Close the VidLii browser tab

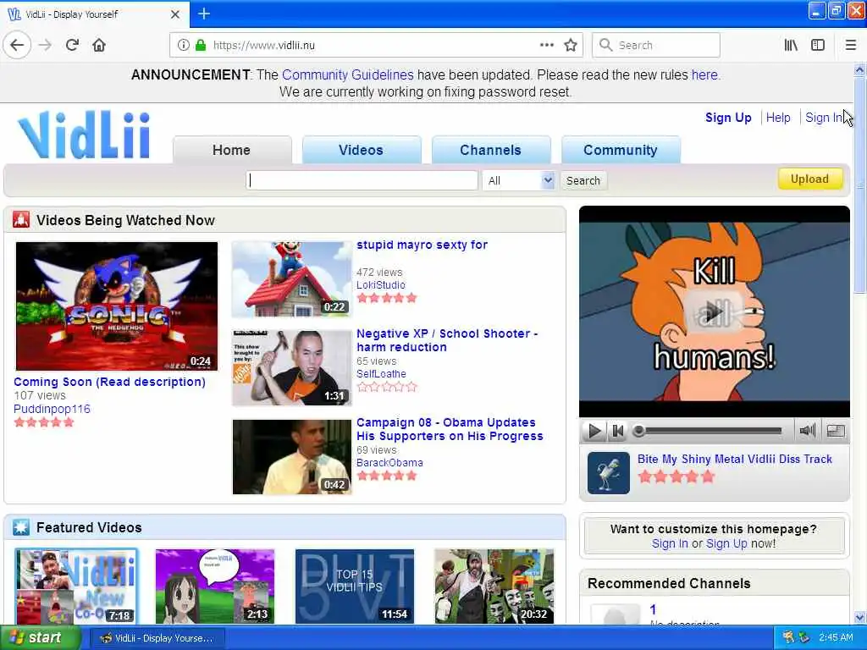(174, 14)
